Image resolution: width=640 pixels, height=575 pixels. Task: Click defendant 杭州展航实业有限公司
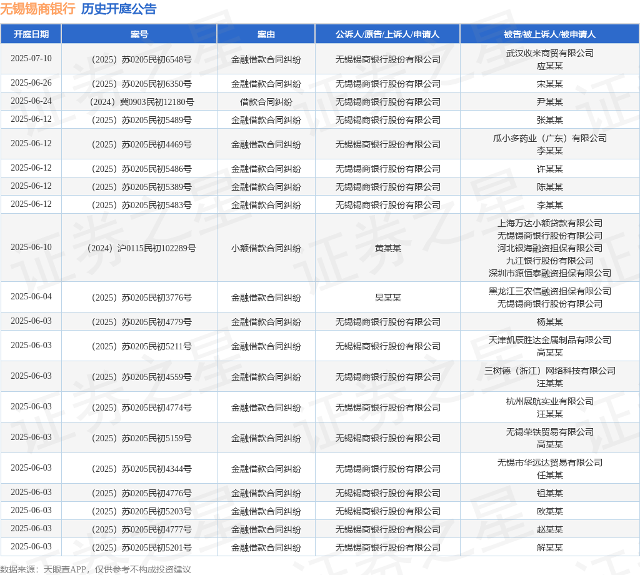tap(550, 401)
